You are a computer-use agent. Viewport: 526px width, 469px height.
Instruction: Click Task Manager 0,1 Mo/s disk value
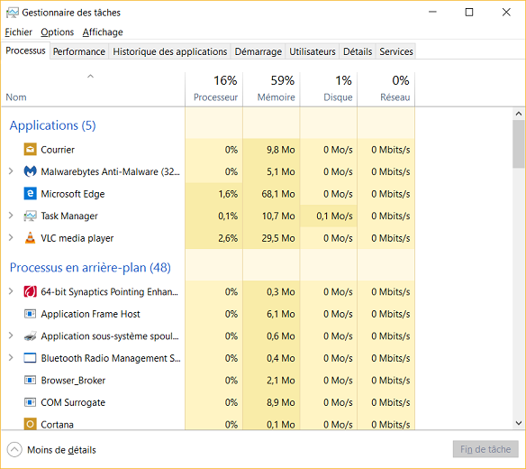point(334,216)
